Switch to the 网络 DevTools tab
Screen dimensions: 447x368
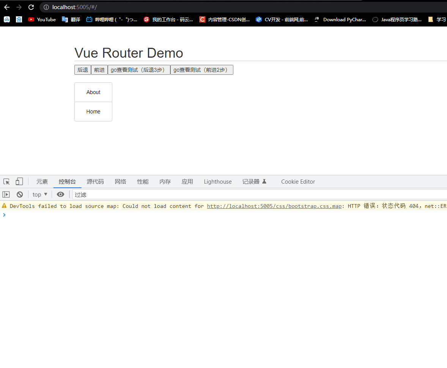pyautogui.click(x=120, y=182)
